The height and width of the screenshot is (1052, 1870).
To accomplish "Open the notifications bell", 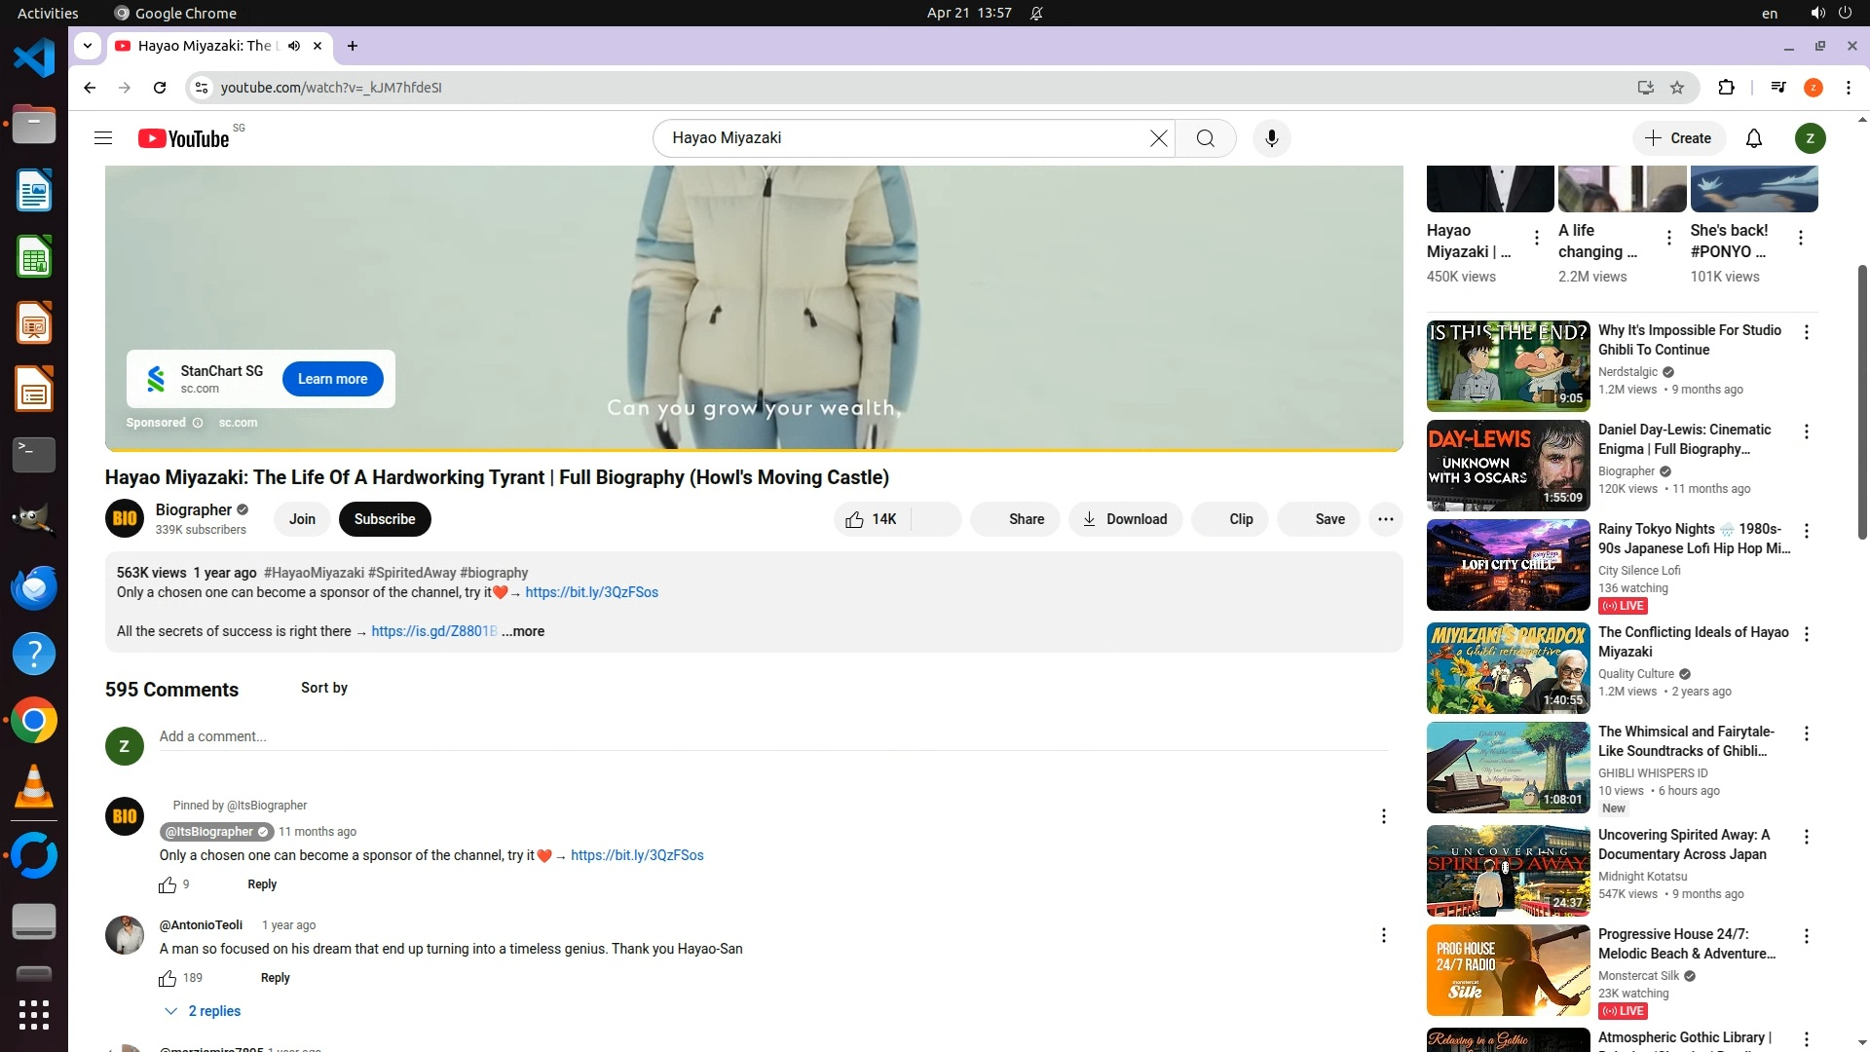I will pyautogui.click(x=1753, y=138).
